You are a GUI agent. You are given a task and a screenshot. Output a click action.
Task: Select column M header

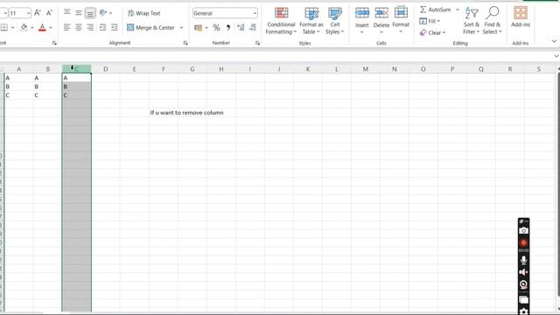(x=366, y=69)
